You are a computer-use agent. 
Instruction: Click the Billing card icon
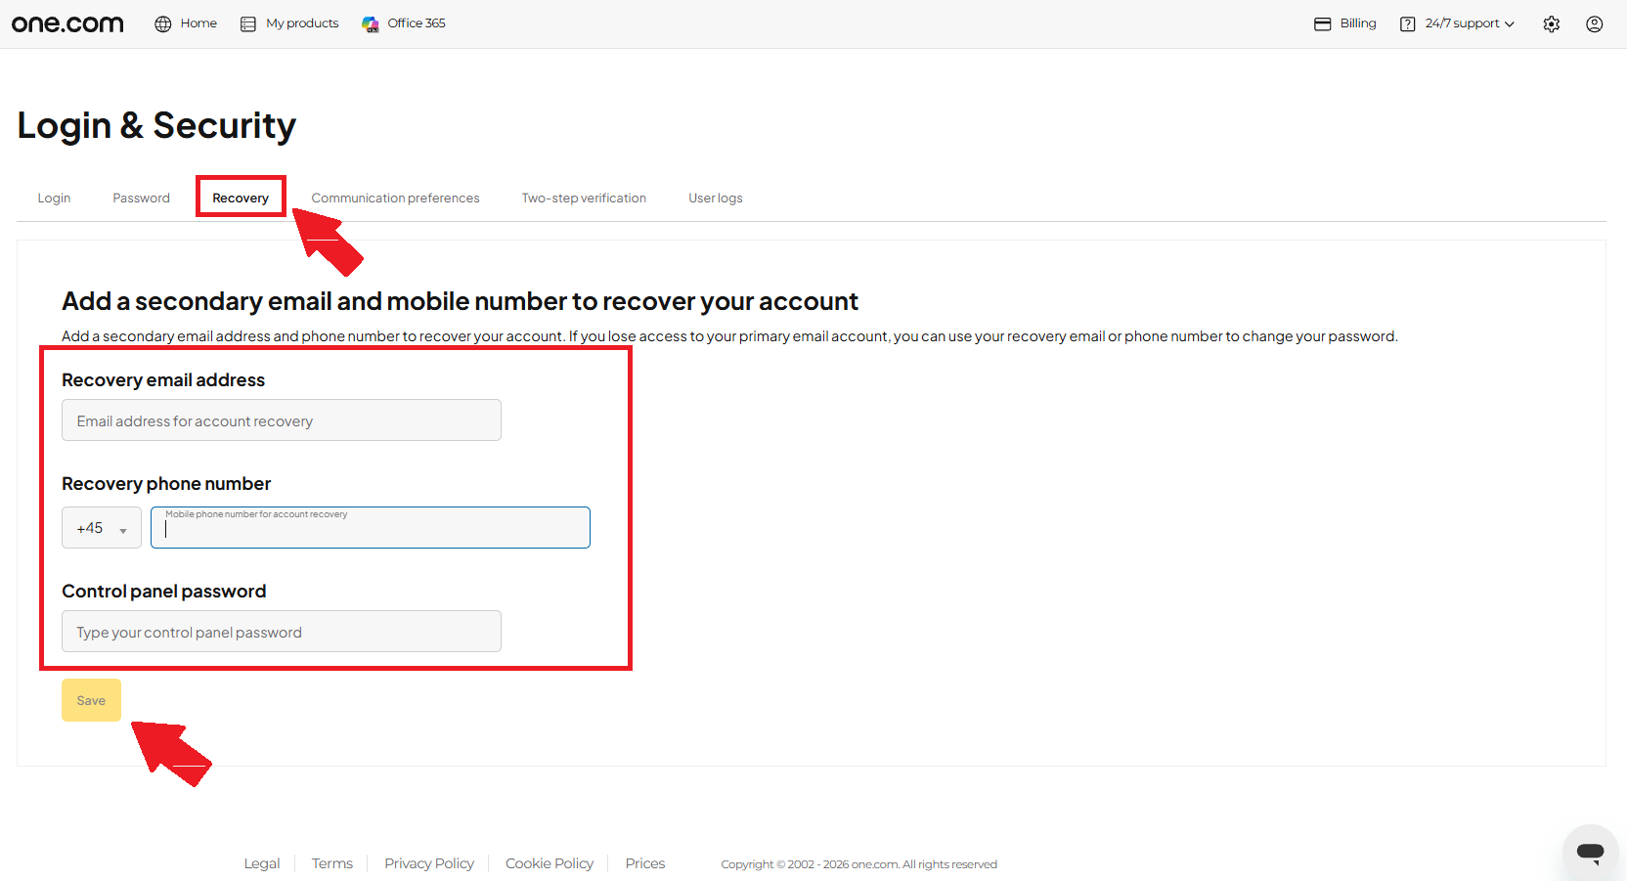pos(1323,23)
